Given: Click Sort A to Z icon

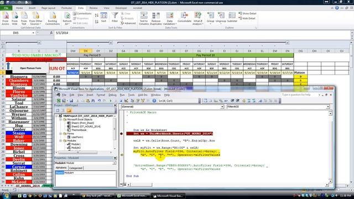Looking at the screenshot, I should (97, 15).
